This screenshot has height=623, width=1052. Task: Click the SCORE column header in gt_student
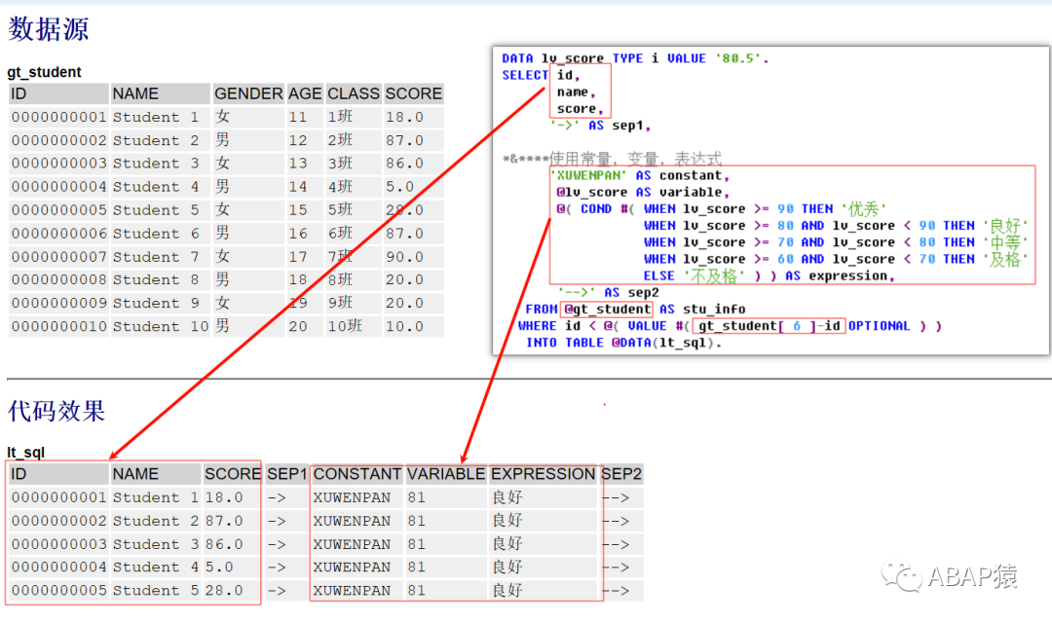[413, 93]
